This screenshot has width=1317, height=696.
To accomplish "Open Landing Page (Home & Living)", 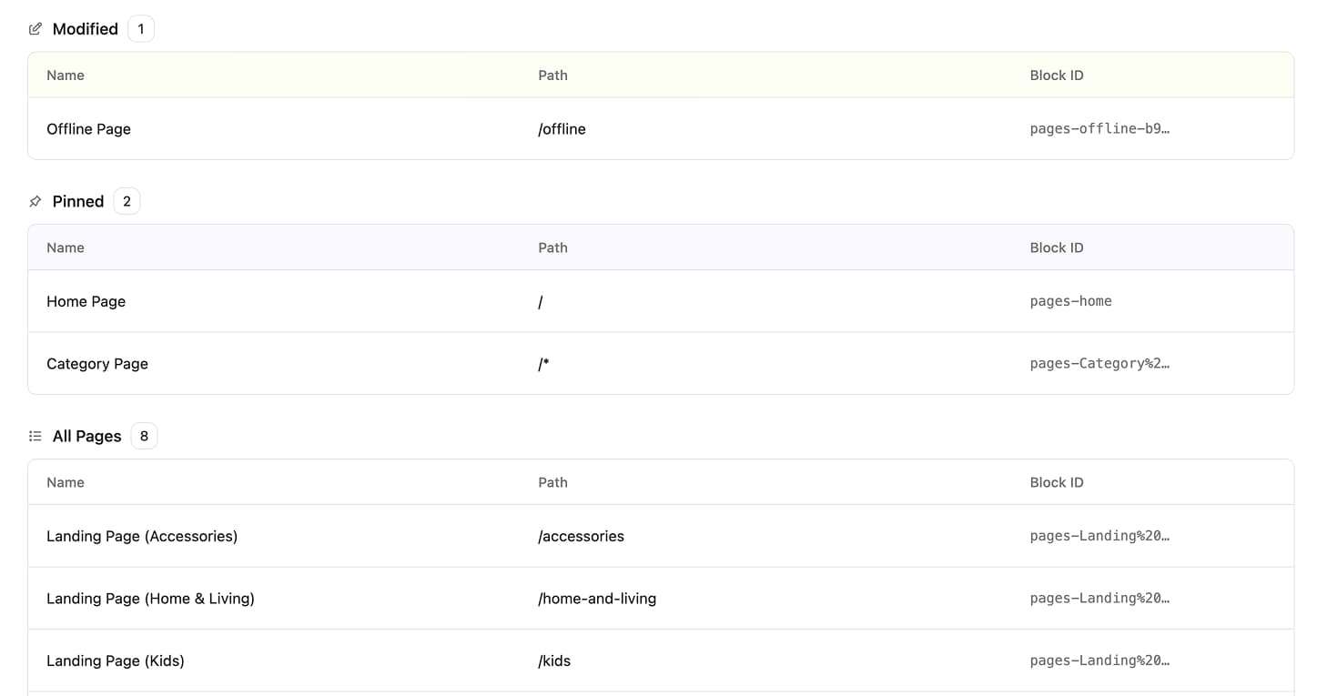I will pos(150,599).
